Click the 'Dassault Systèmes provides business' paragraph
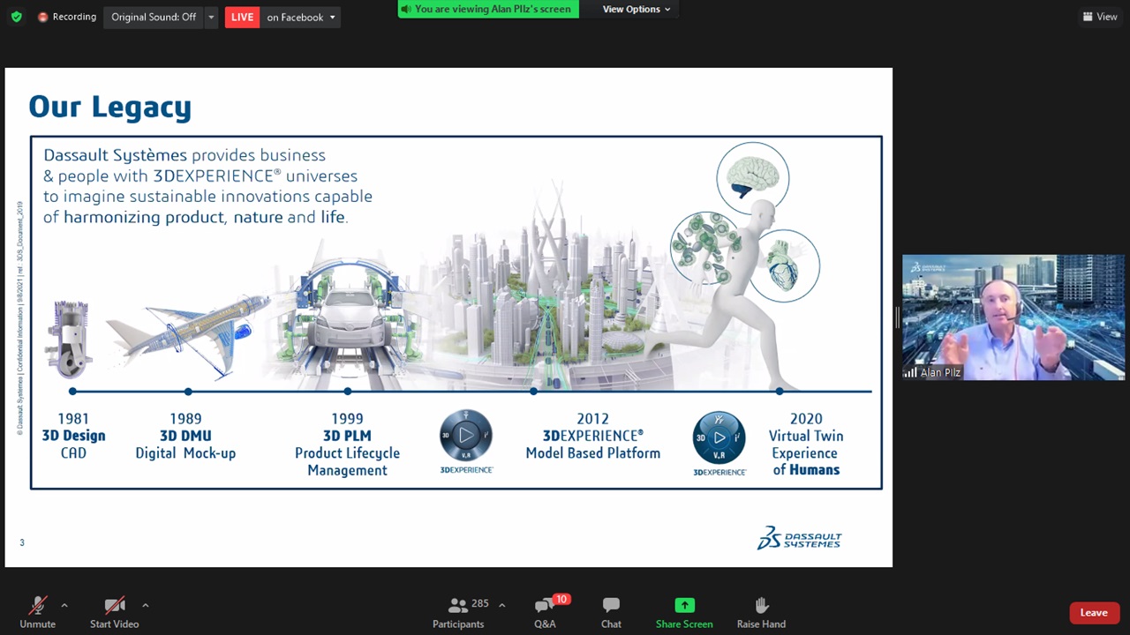Viewport: 1130px width, 635px height. pyautogui.click(x=207, y=185)
